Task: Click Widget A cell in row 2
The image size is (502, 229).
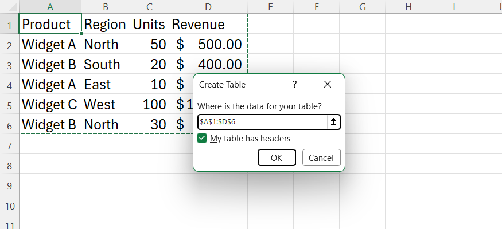Action: click(50, 44)
